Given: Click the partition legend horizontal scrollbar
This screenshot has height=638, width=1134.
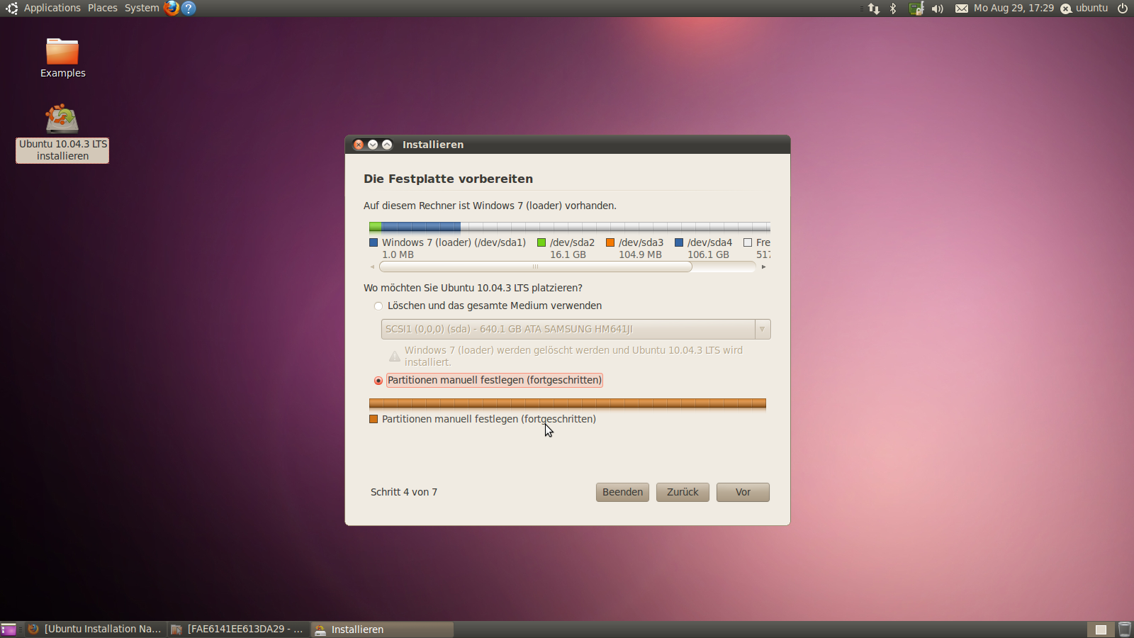Looking at the screenshot, I should pos(535,267).
